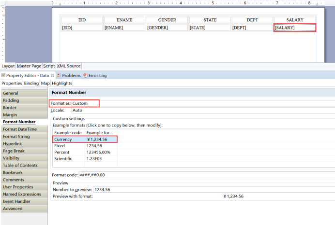Go to the Map tab
Viewport: 335px width, 225px height.
tap(45, 83)
